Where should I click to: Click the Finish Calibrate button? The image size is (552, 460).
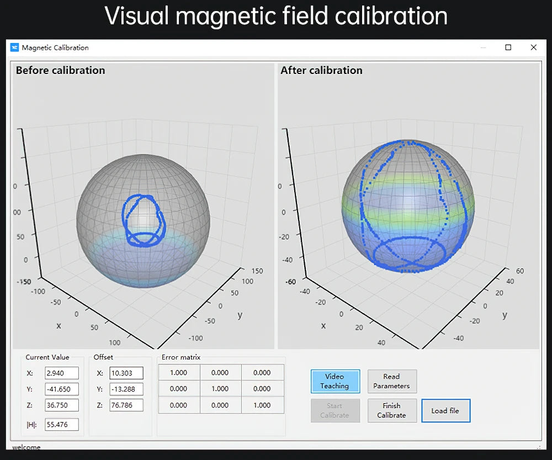[x=391, y=410]
